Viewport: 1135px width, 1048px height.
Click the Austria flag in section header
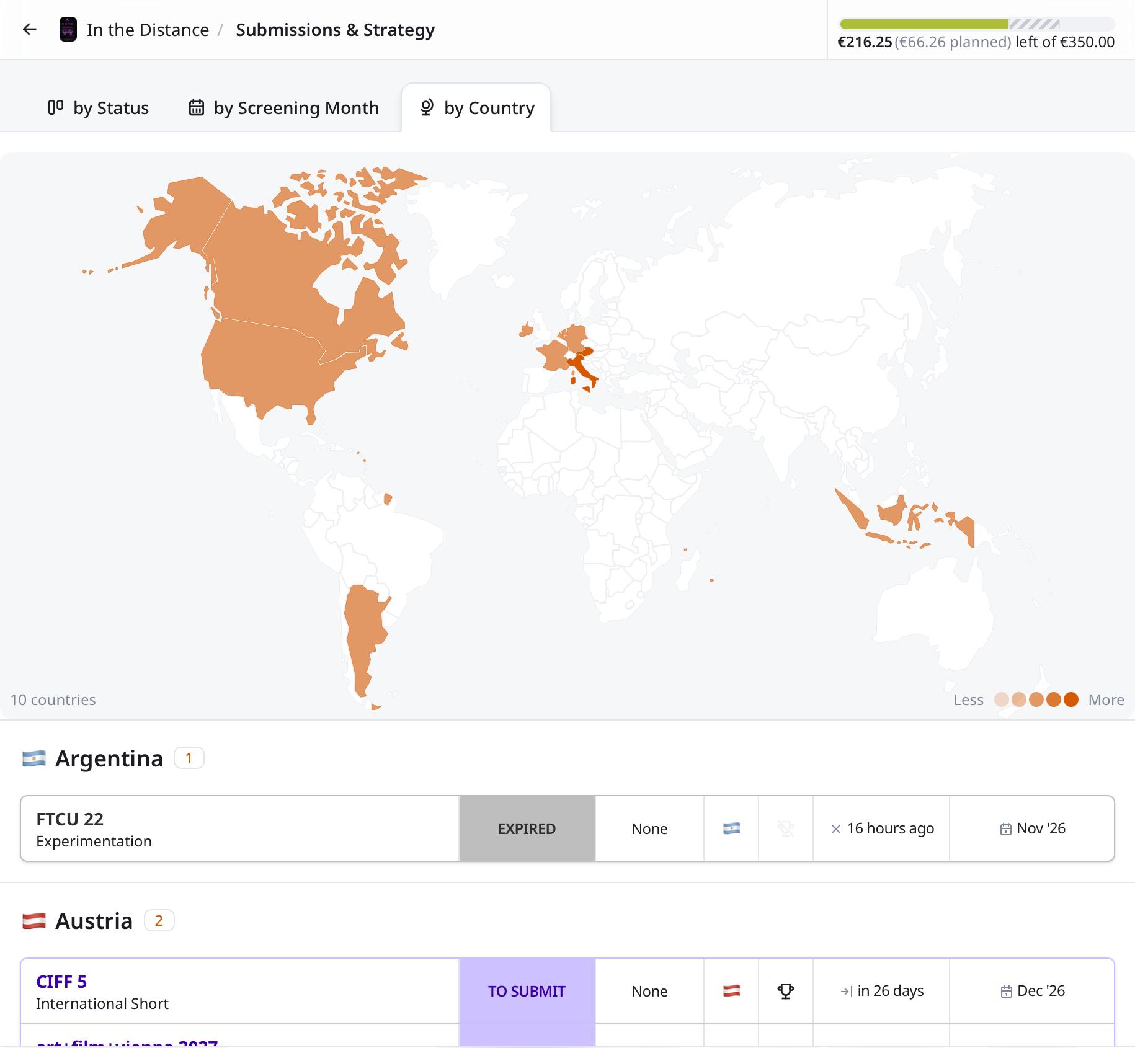click(34, 921)
